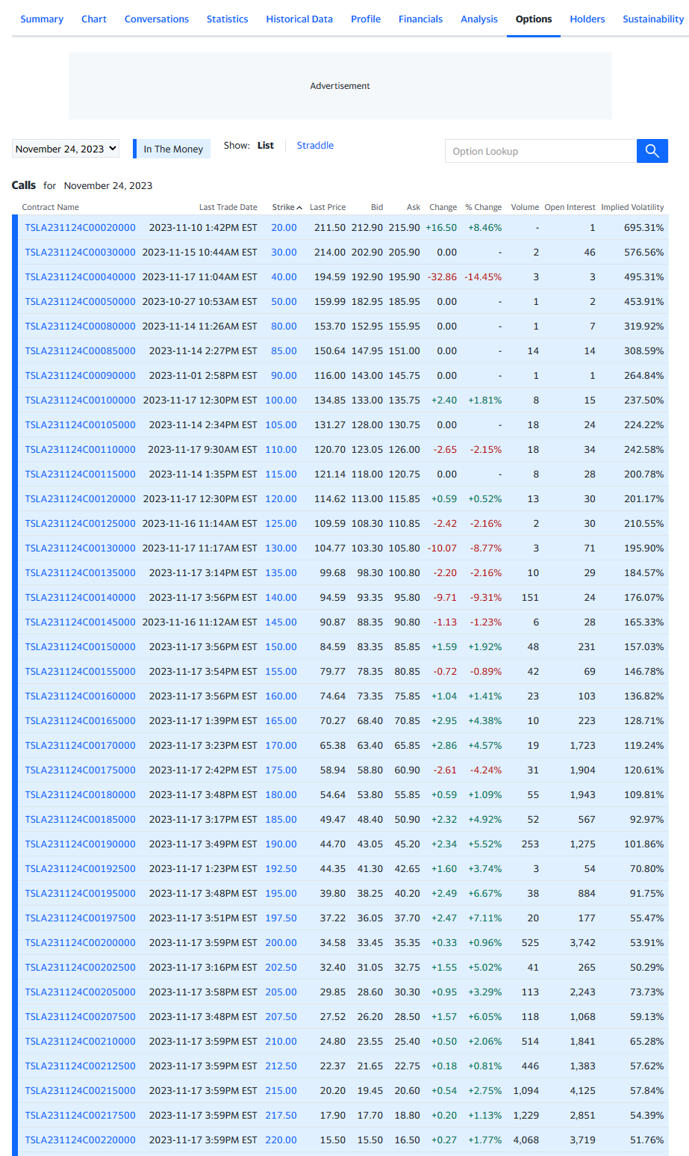
Task: Click the change value -10.07
Action: pyautogui.click(x=442, y=548)
